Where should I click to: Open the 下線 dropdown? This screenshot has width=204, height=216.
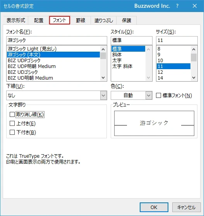click(x=103, y=95)
